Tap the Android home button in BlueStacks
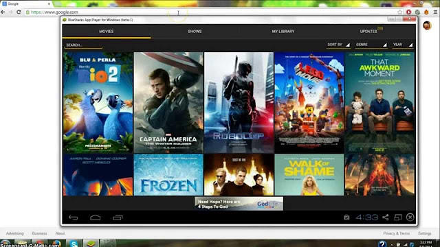 [x=96, y=217]
